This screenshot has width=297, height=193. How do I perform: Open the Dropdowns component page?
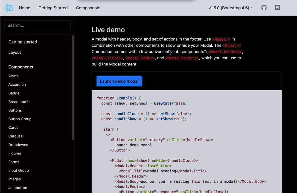18,145
